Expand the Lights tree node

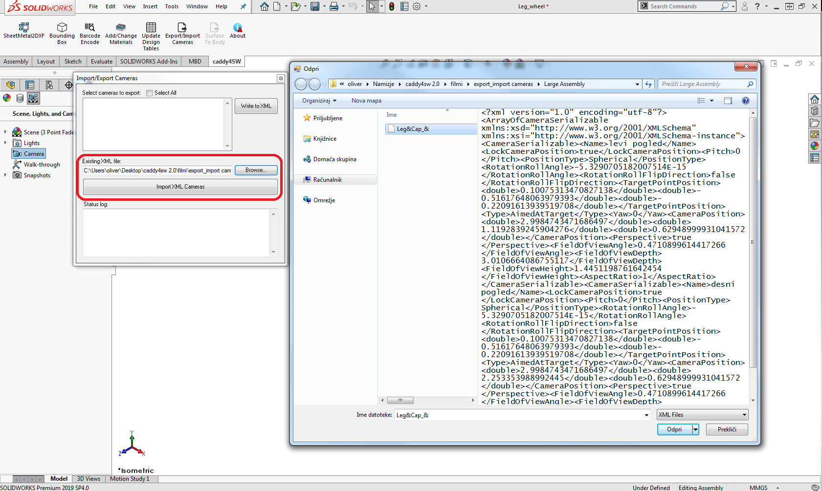5,143
